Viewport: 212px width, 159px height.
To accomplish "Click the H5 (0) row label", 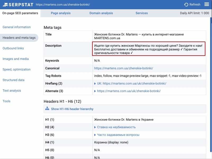I will point(49,150).
